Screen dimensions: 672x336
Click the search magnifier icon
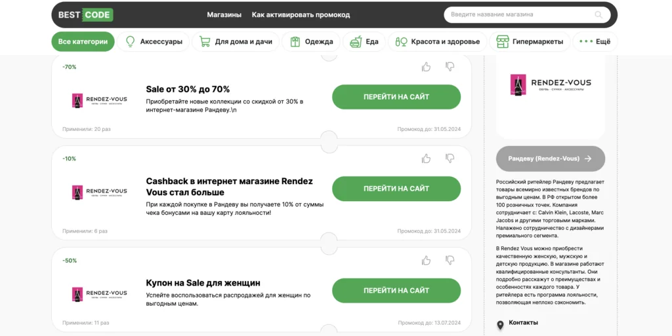pos(598,14)
